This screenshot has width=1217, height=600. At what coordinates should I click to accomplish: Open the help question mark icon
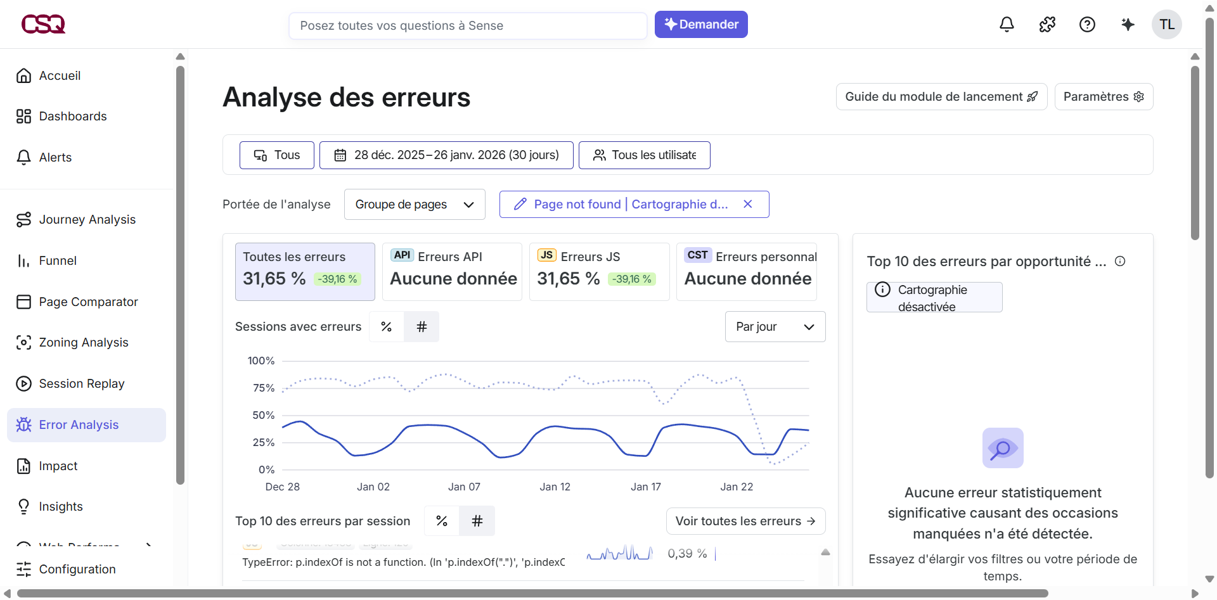coord(1088,24)
